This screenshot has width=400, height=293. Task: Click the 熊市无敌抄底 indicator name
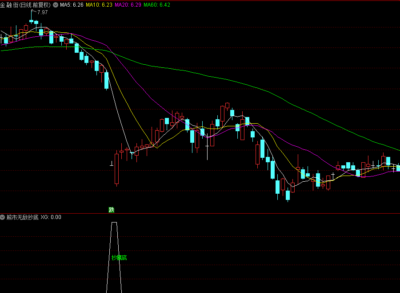[x=23, y=217]
